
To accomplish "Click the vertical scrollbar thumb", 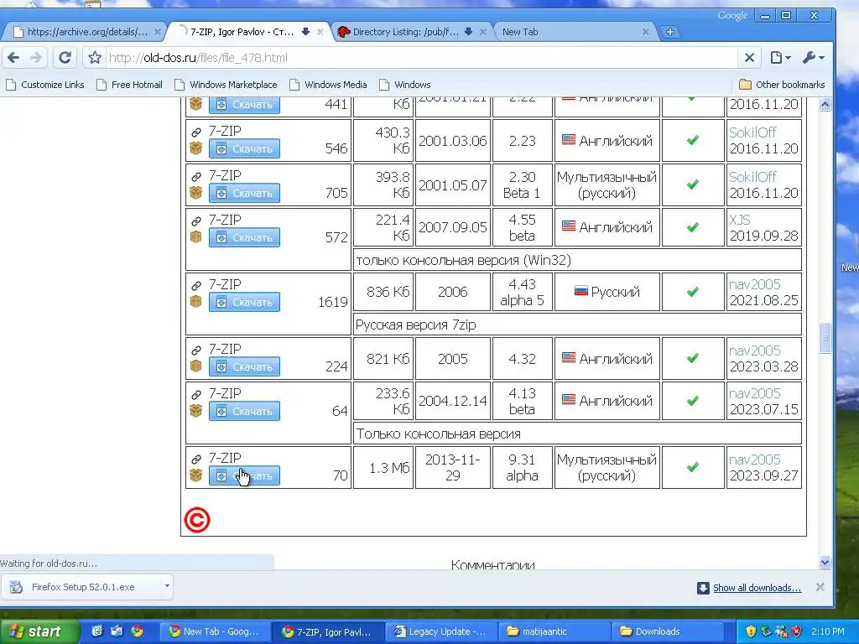I will [825, 339].
